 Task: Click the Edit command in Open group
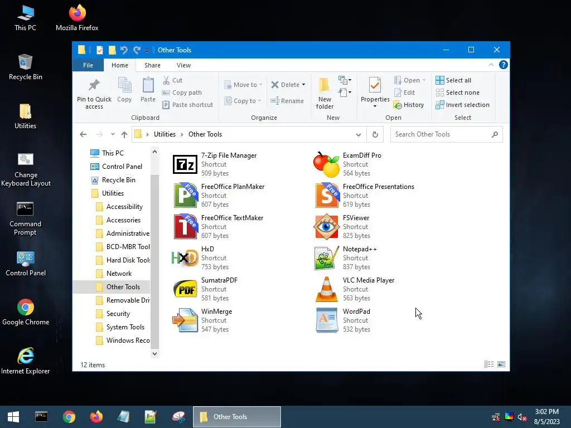404,93
